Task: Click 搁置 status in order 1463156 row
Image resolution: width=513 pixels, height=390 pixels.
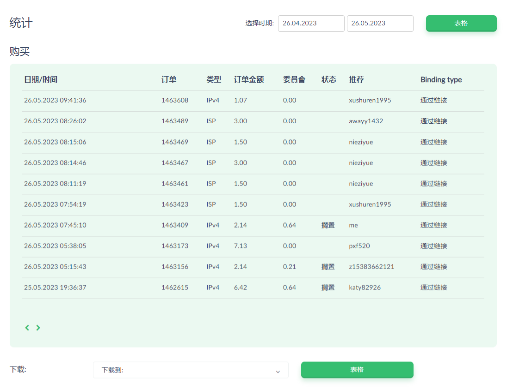Action: point(328,267)
